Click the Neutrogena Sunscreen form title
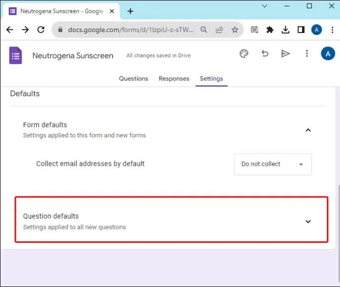The height and width of the screenshot is (287, 340). (73, 56)
